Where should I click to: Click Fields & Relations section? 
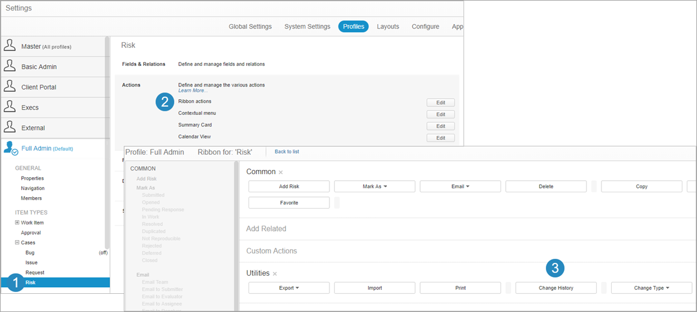(144, 64)
